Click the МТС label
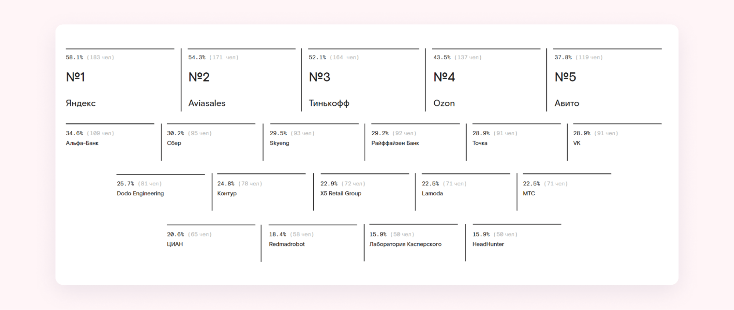This screenshot has height=310, width=734. click(x=529, y=194)
